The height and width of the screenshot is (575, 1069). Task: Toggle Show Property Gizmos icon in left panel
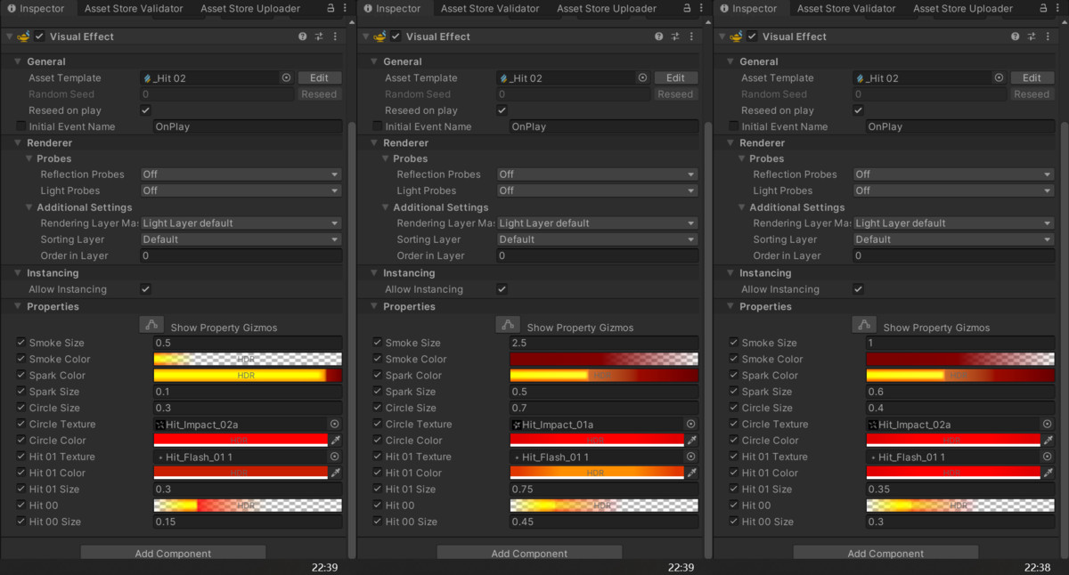(151, 326)
